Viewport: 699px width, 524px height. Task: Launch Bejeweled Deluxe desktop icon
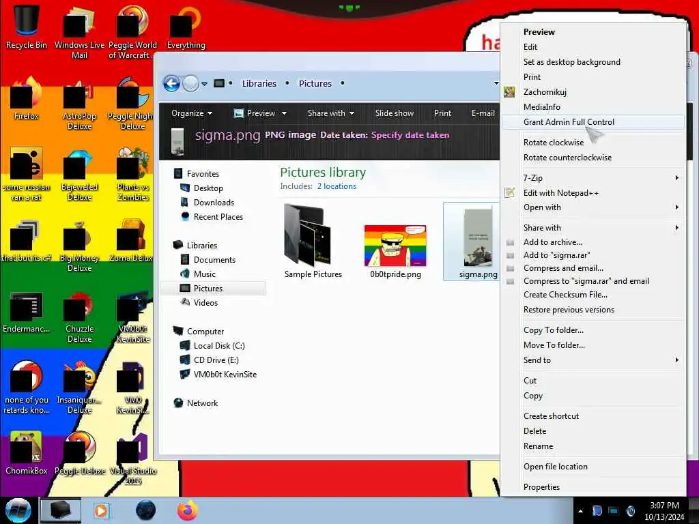pyautogui.click(x=79, y=175)
